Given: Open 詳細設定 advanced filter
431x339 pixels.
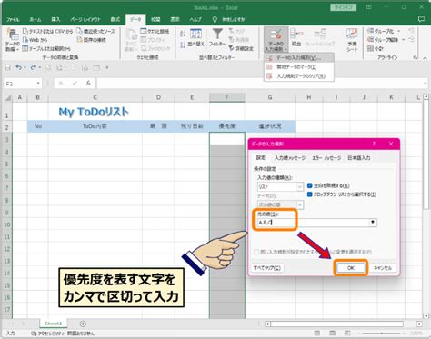Looking at the screenshot, I should click(241, 48).
